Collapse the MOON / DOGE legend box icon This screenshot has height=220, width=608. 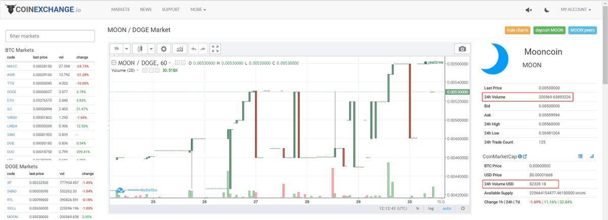click(113, 63)
